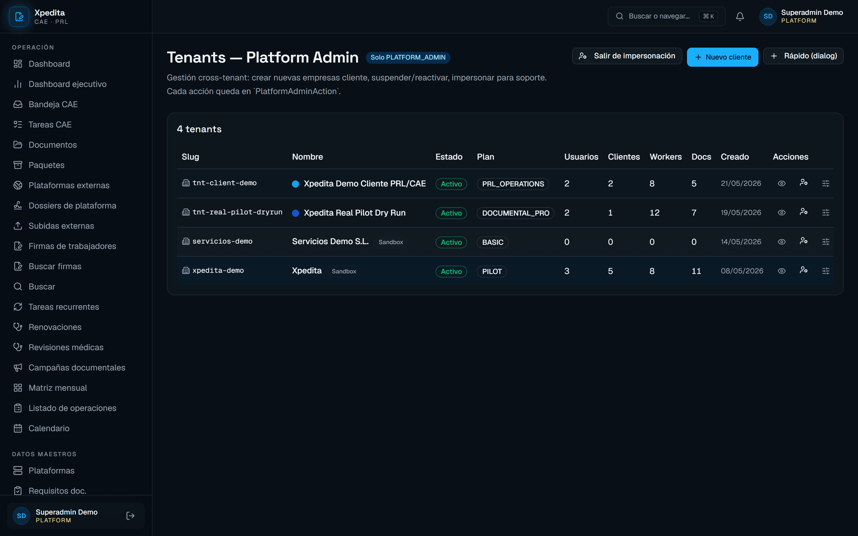View tnt-client-demo tenant via eye icon
Screen dimensions: 858x536
pos(781,183)
